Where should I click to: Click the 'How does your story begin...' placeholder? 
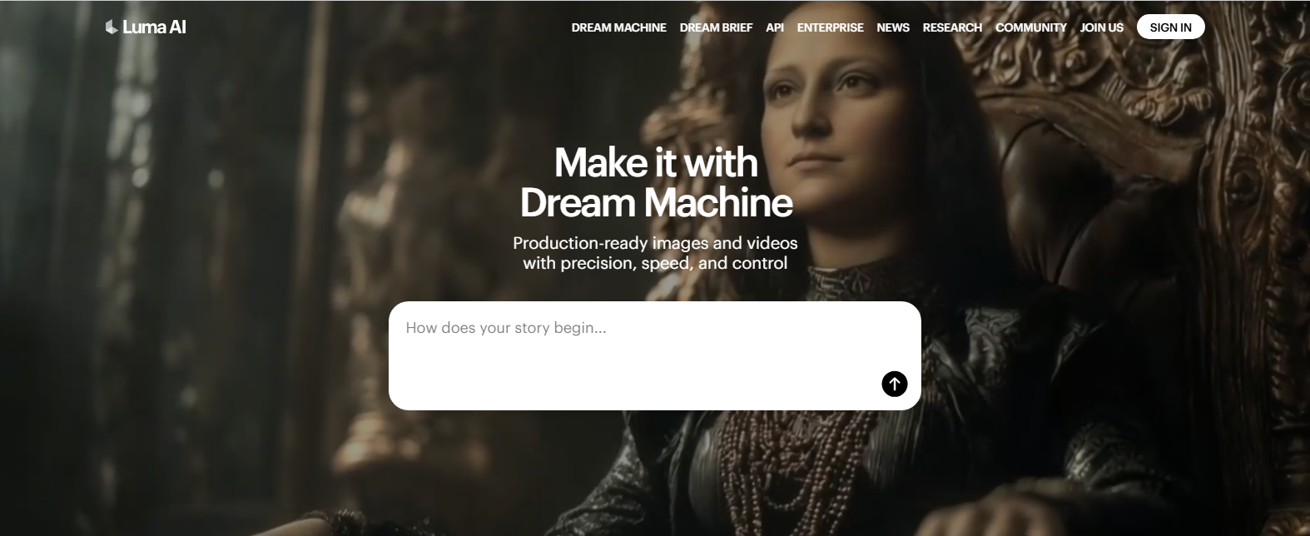(506, 328)
